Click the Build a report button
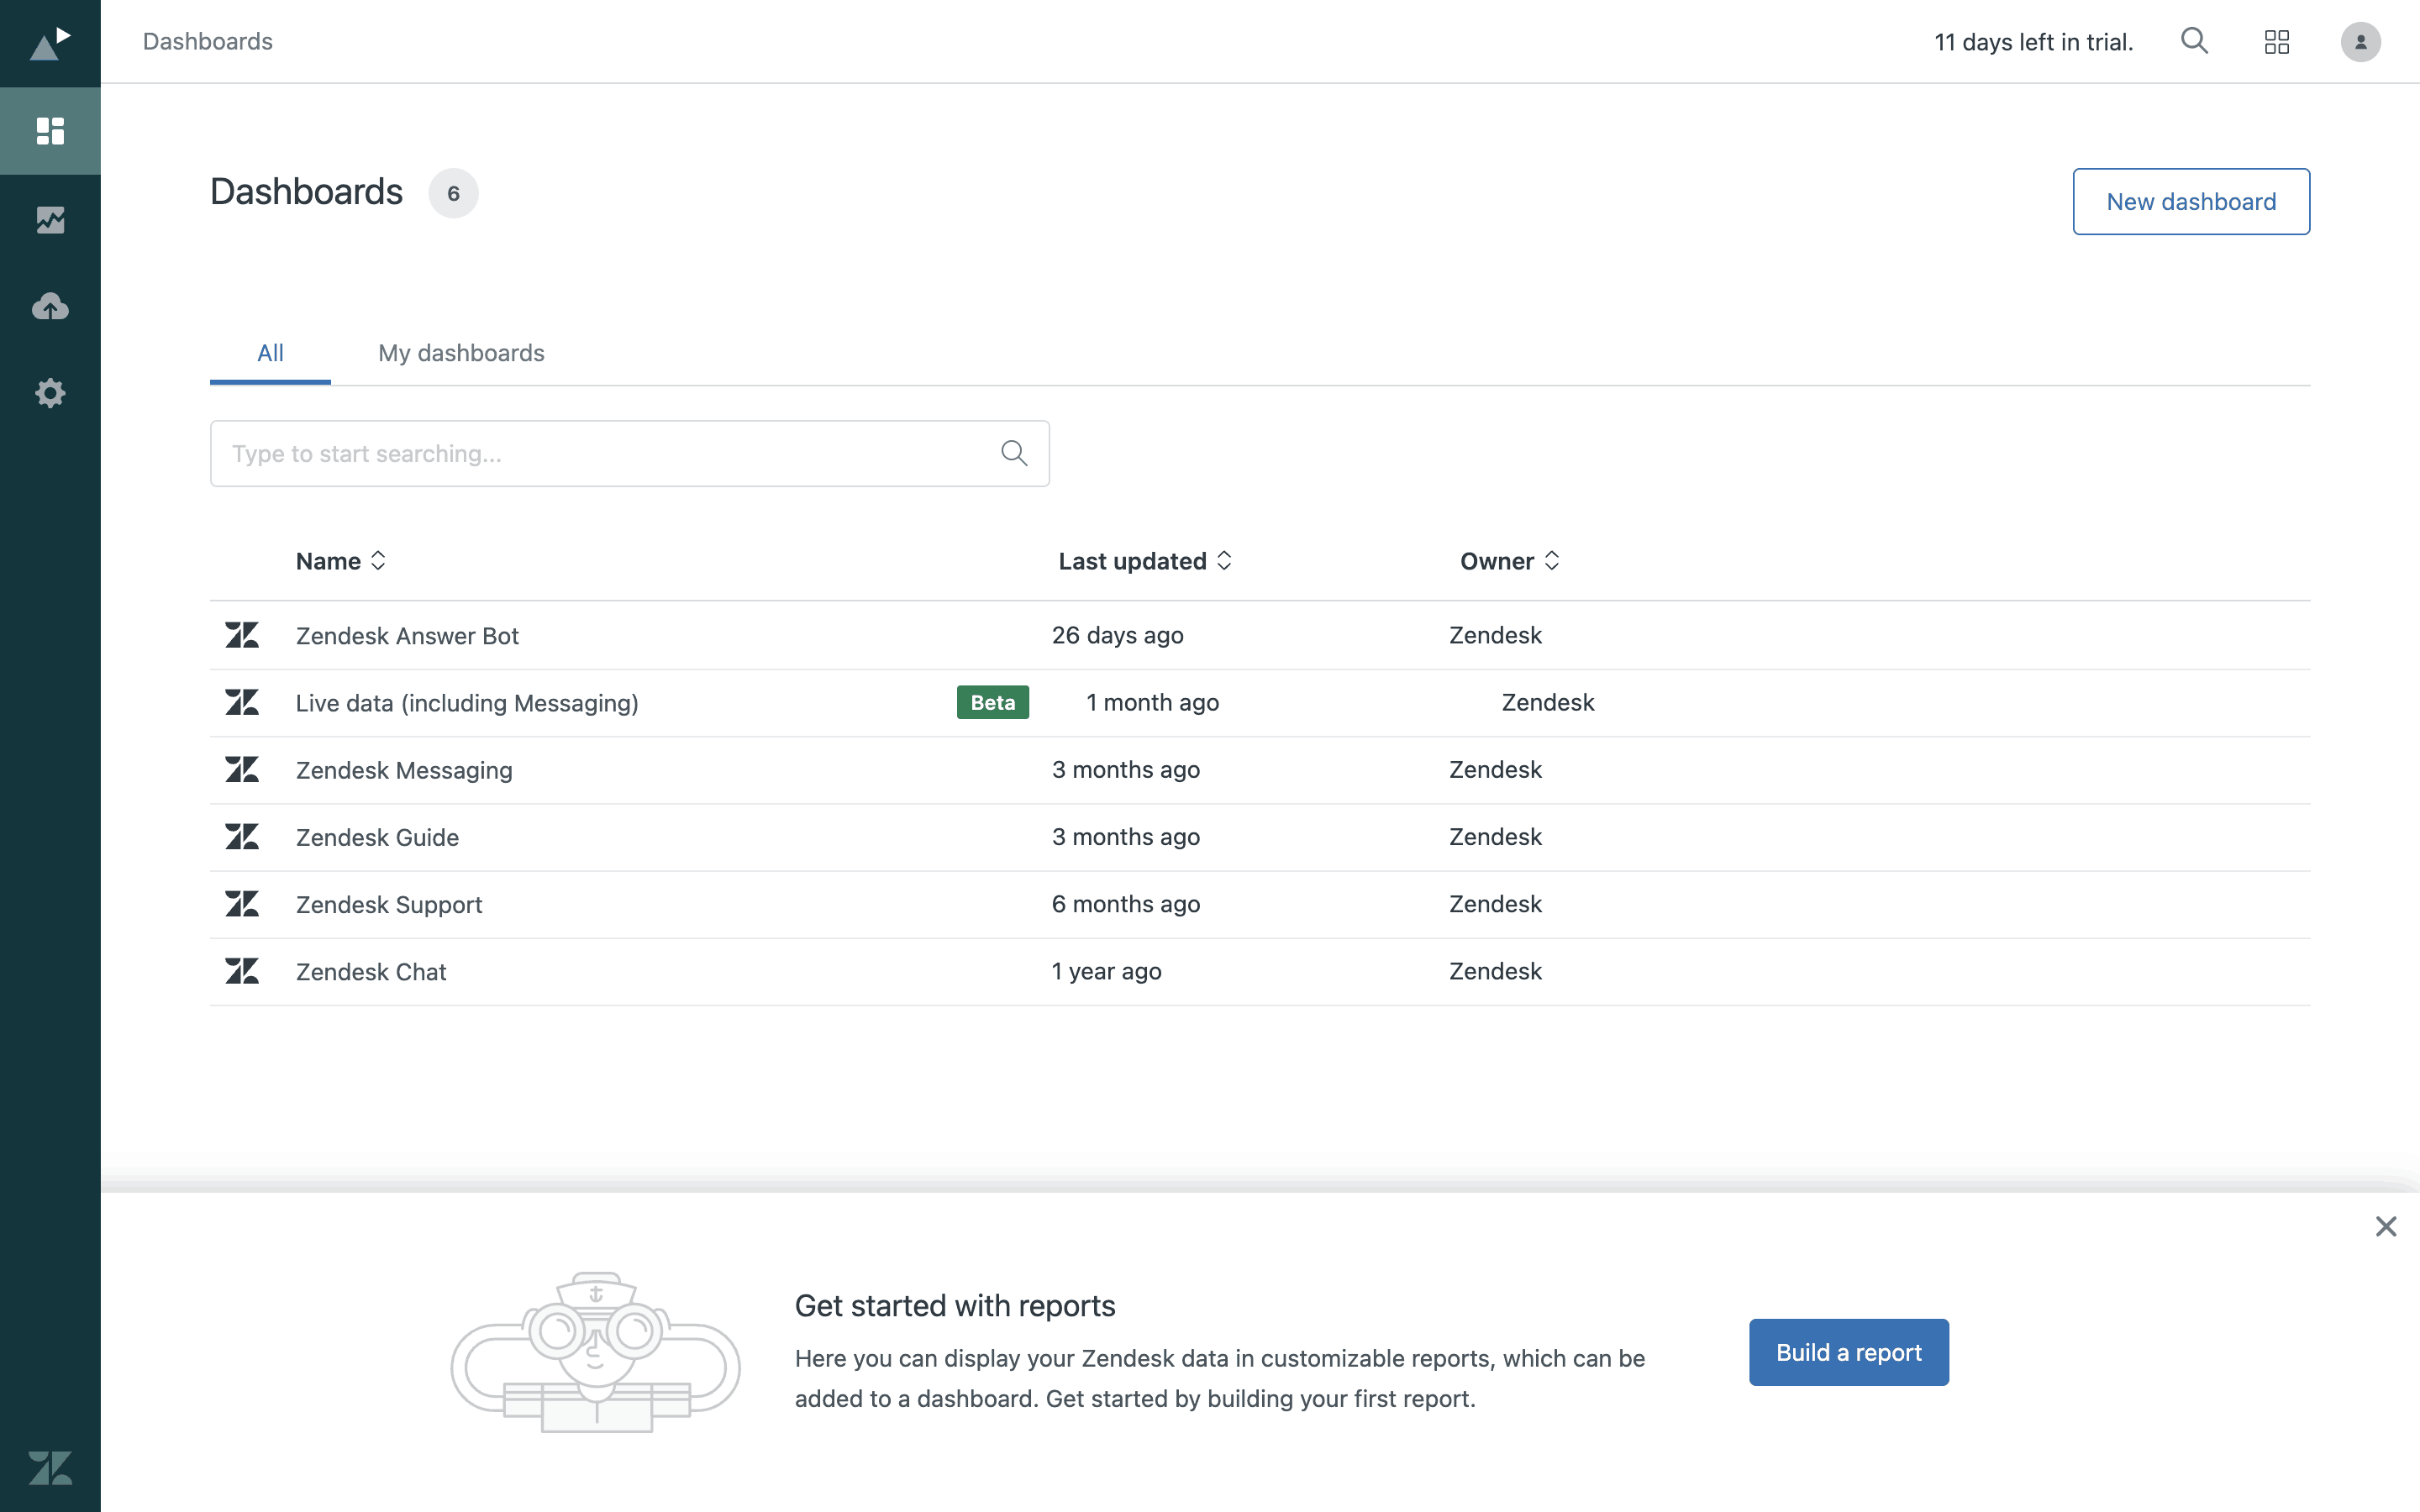 pos(1848,1352)
